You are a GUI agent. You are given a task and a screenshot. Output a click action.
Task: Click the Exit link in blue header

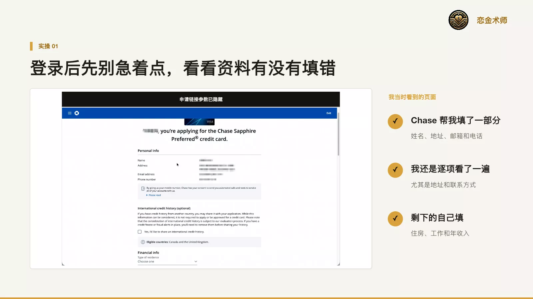(x=329, y=113)
